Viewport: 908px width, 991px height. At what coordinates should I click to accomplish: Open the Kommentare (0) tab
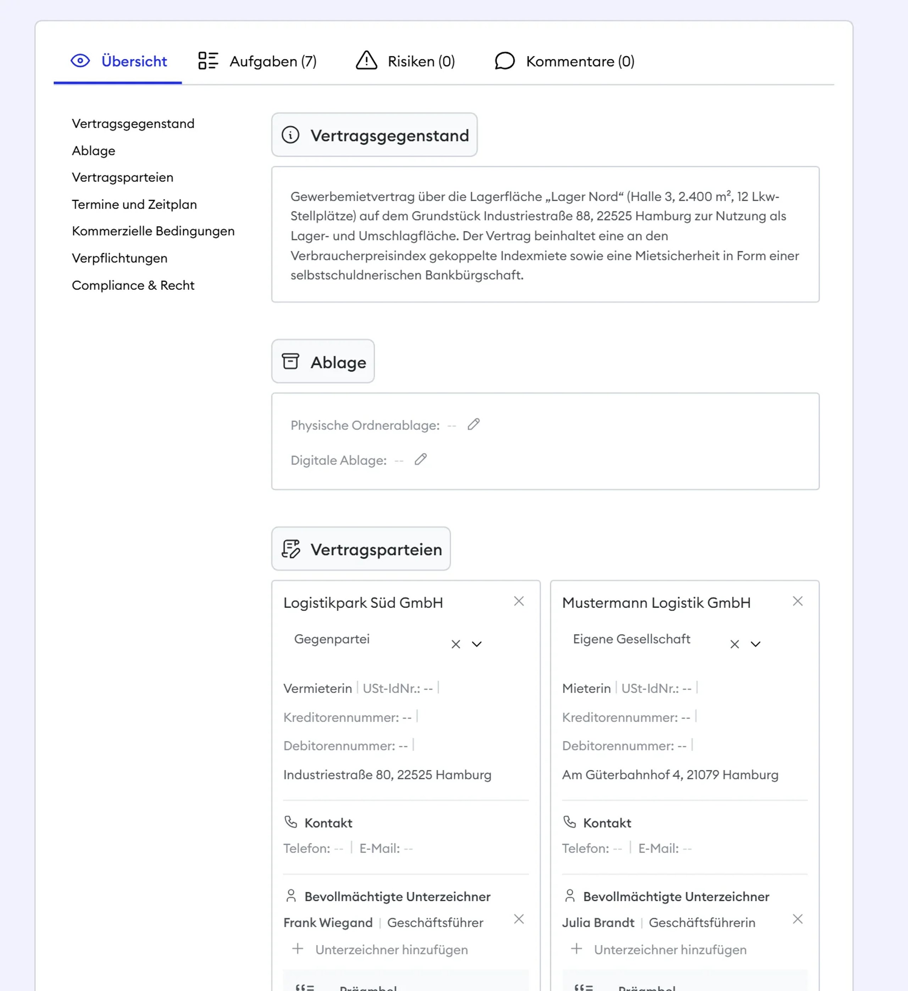(564, 61)
